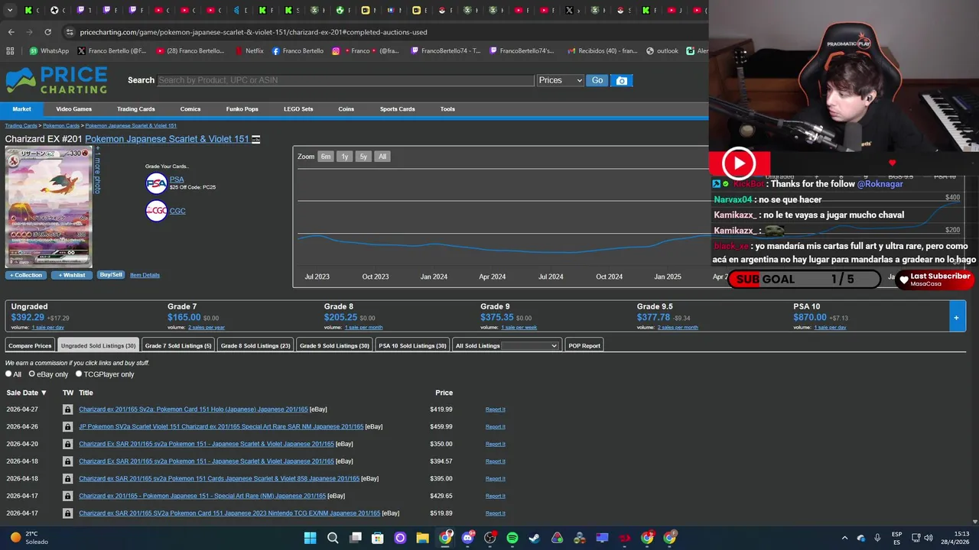979x550 pixels.
Task: Open Trading Cards menu
Action: 135,109
